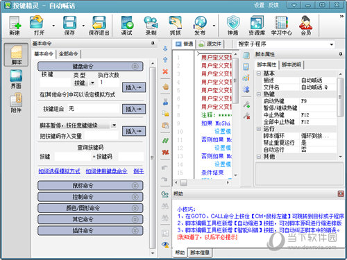Screen dimensions: 347x260
Task: Start recording with 录制 icon
Action: pos(151,26)
